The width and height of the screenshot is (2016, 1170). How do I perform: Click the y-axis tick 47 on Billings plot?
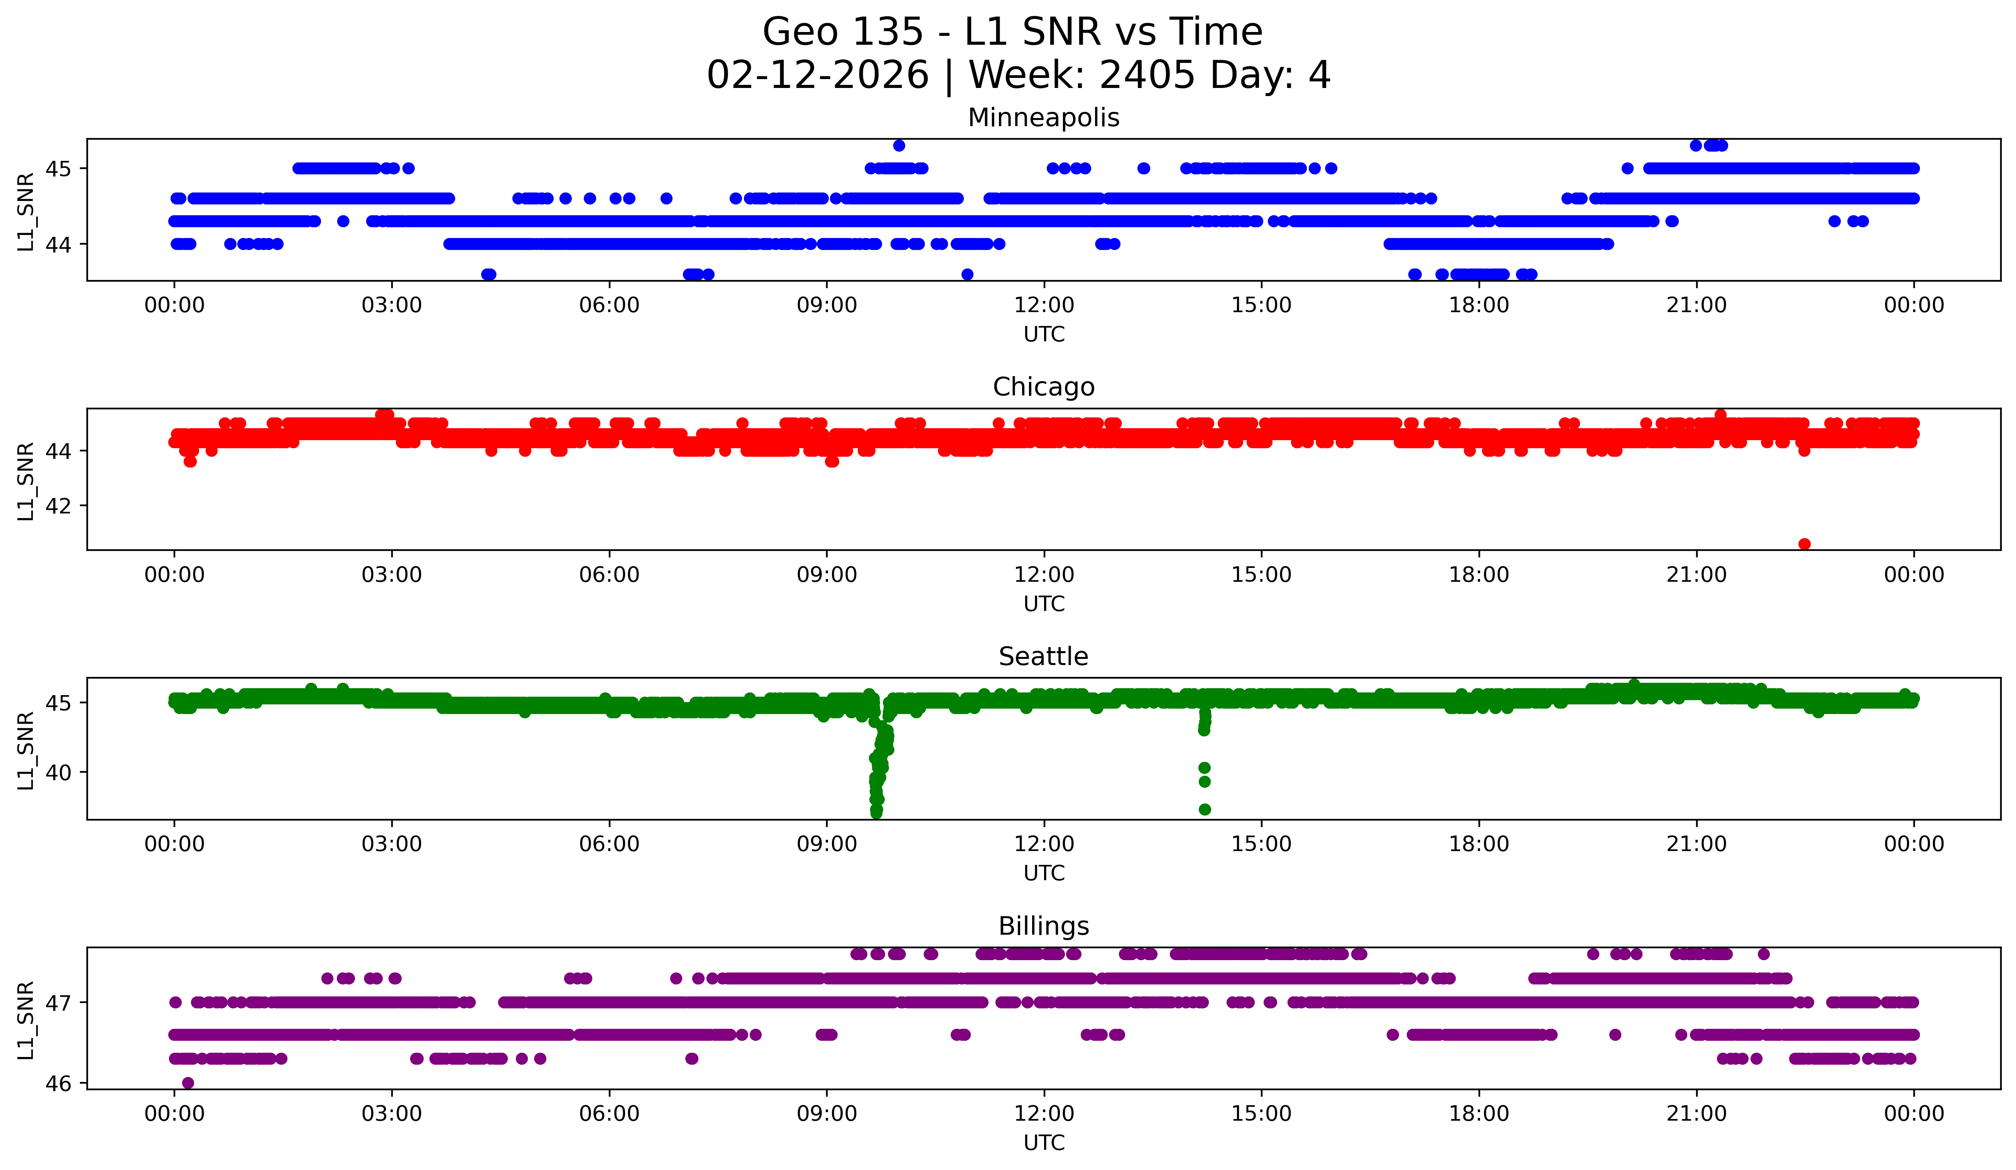(x=58, y=1003)
